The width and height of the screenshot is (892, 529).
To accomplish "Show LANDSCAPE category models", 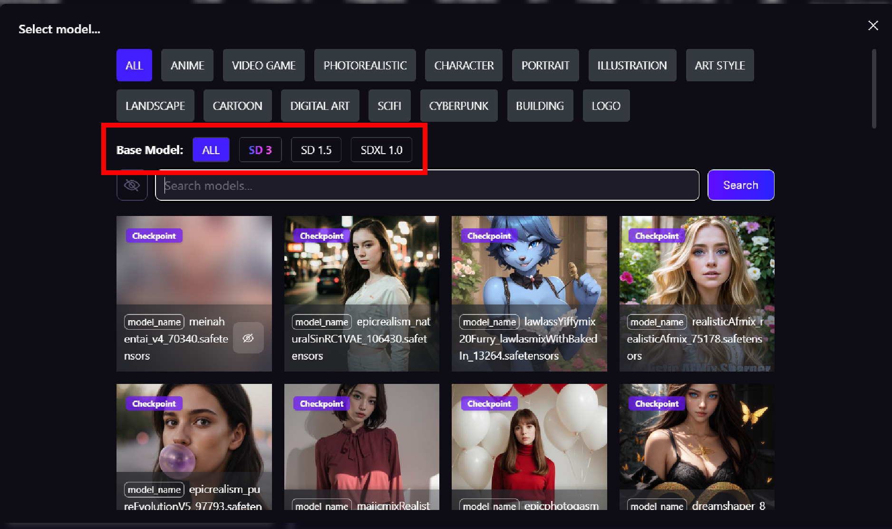I will tap(155, 106).
